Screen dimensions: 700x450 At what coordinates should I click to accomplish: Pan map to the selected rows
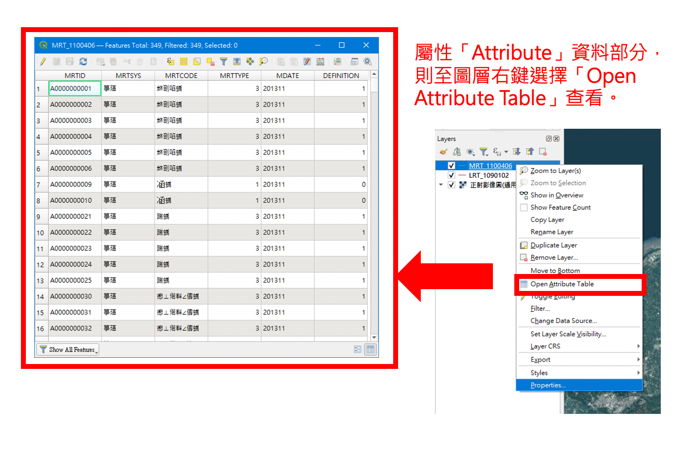click(250, 61)
